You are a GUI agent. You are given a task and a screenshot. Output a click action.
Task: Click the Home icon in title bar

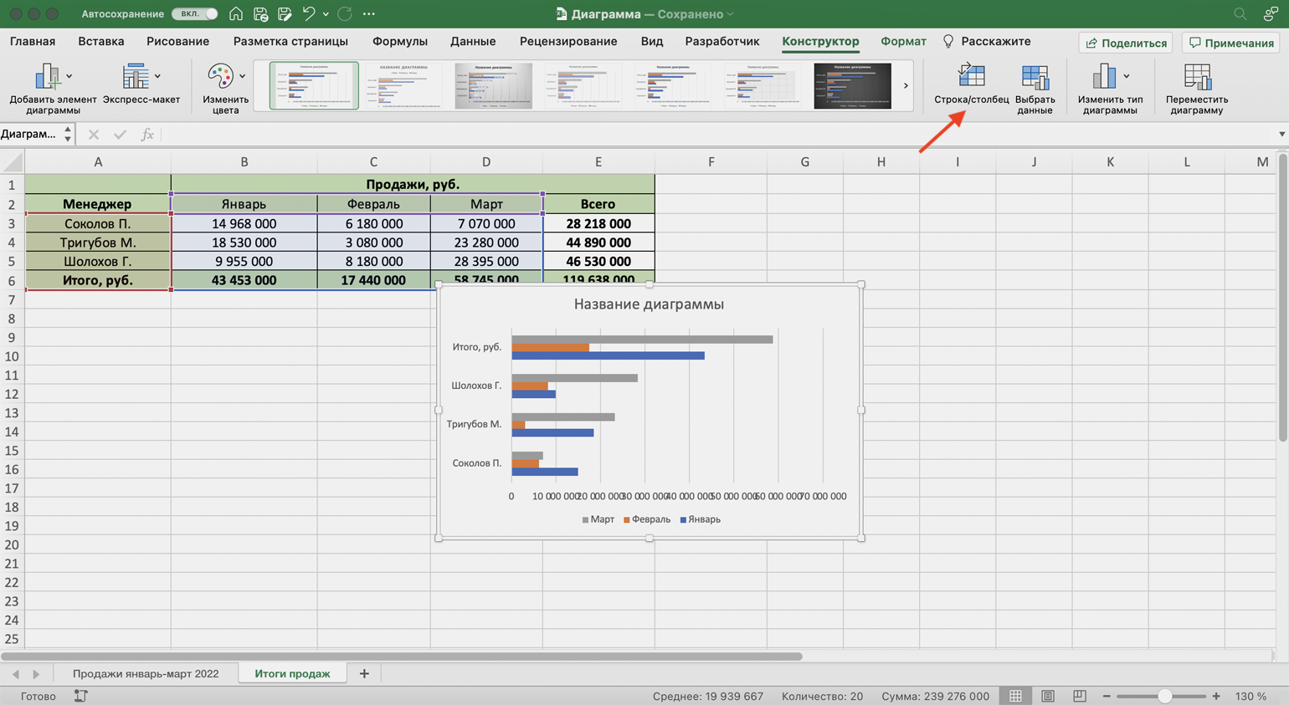pos(236,14)
